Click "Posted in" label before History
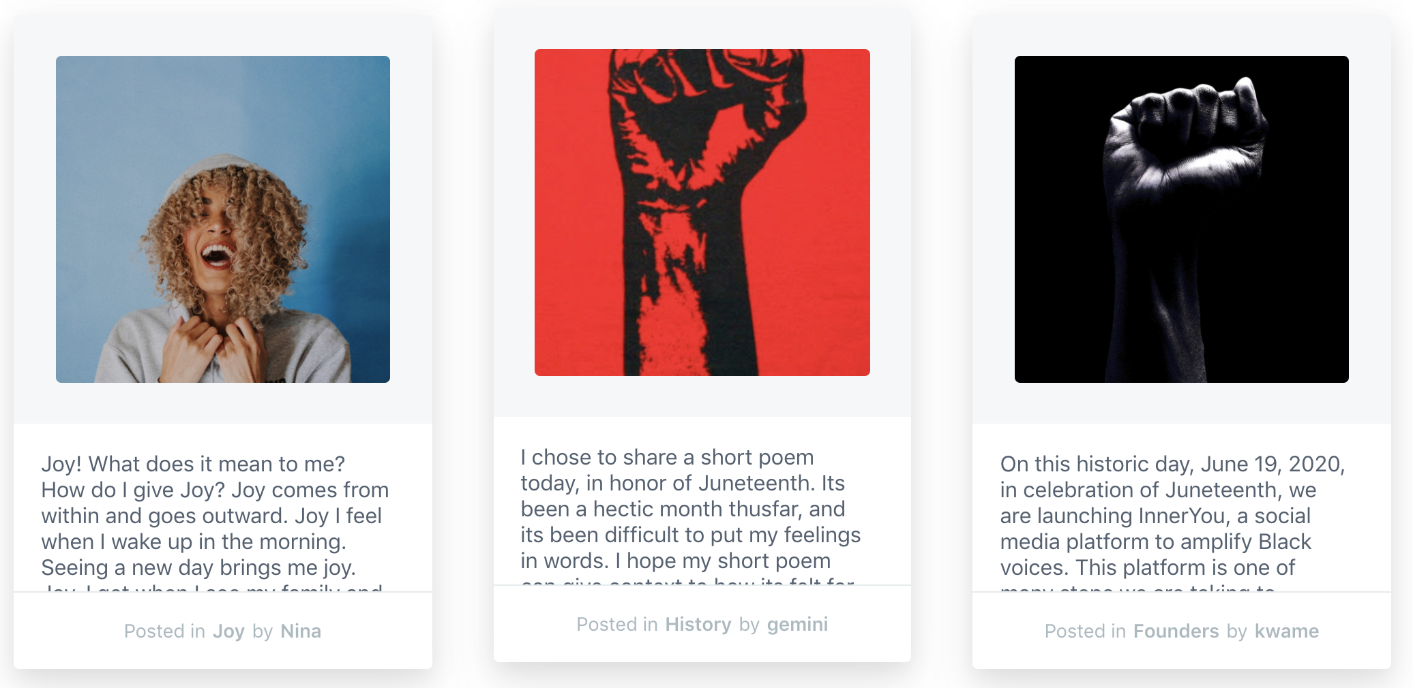 617,625
